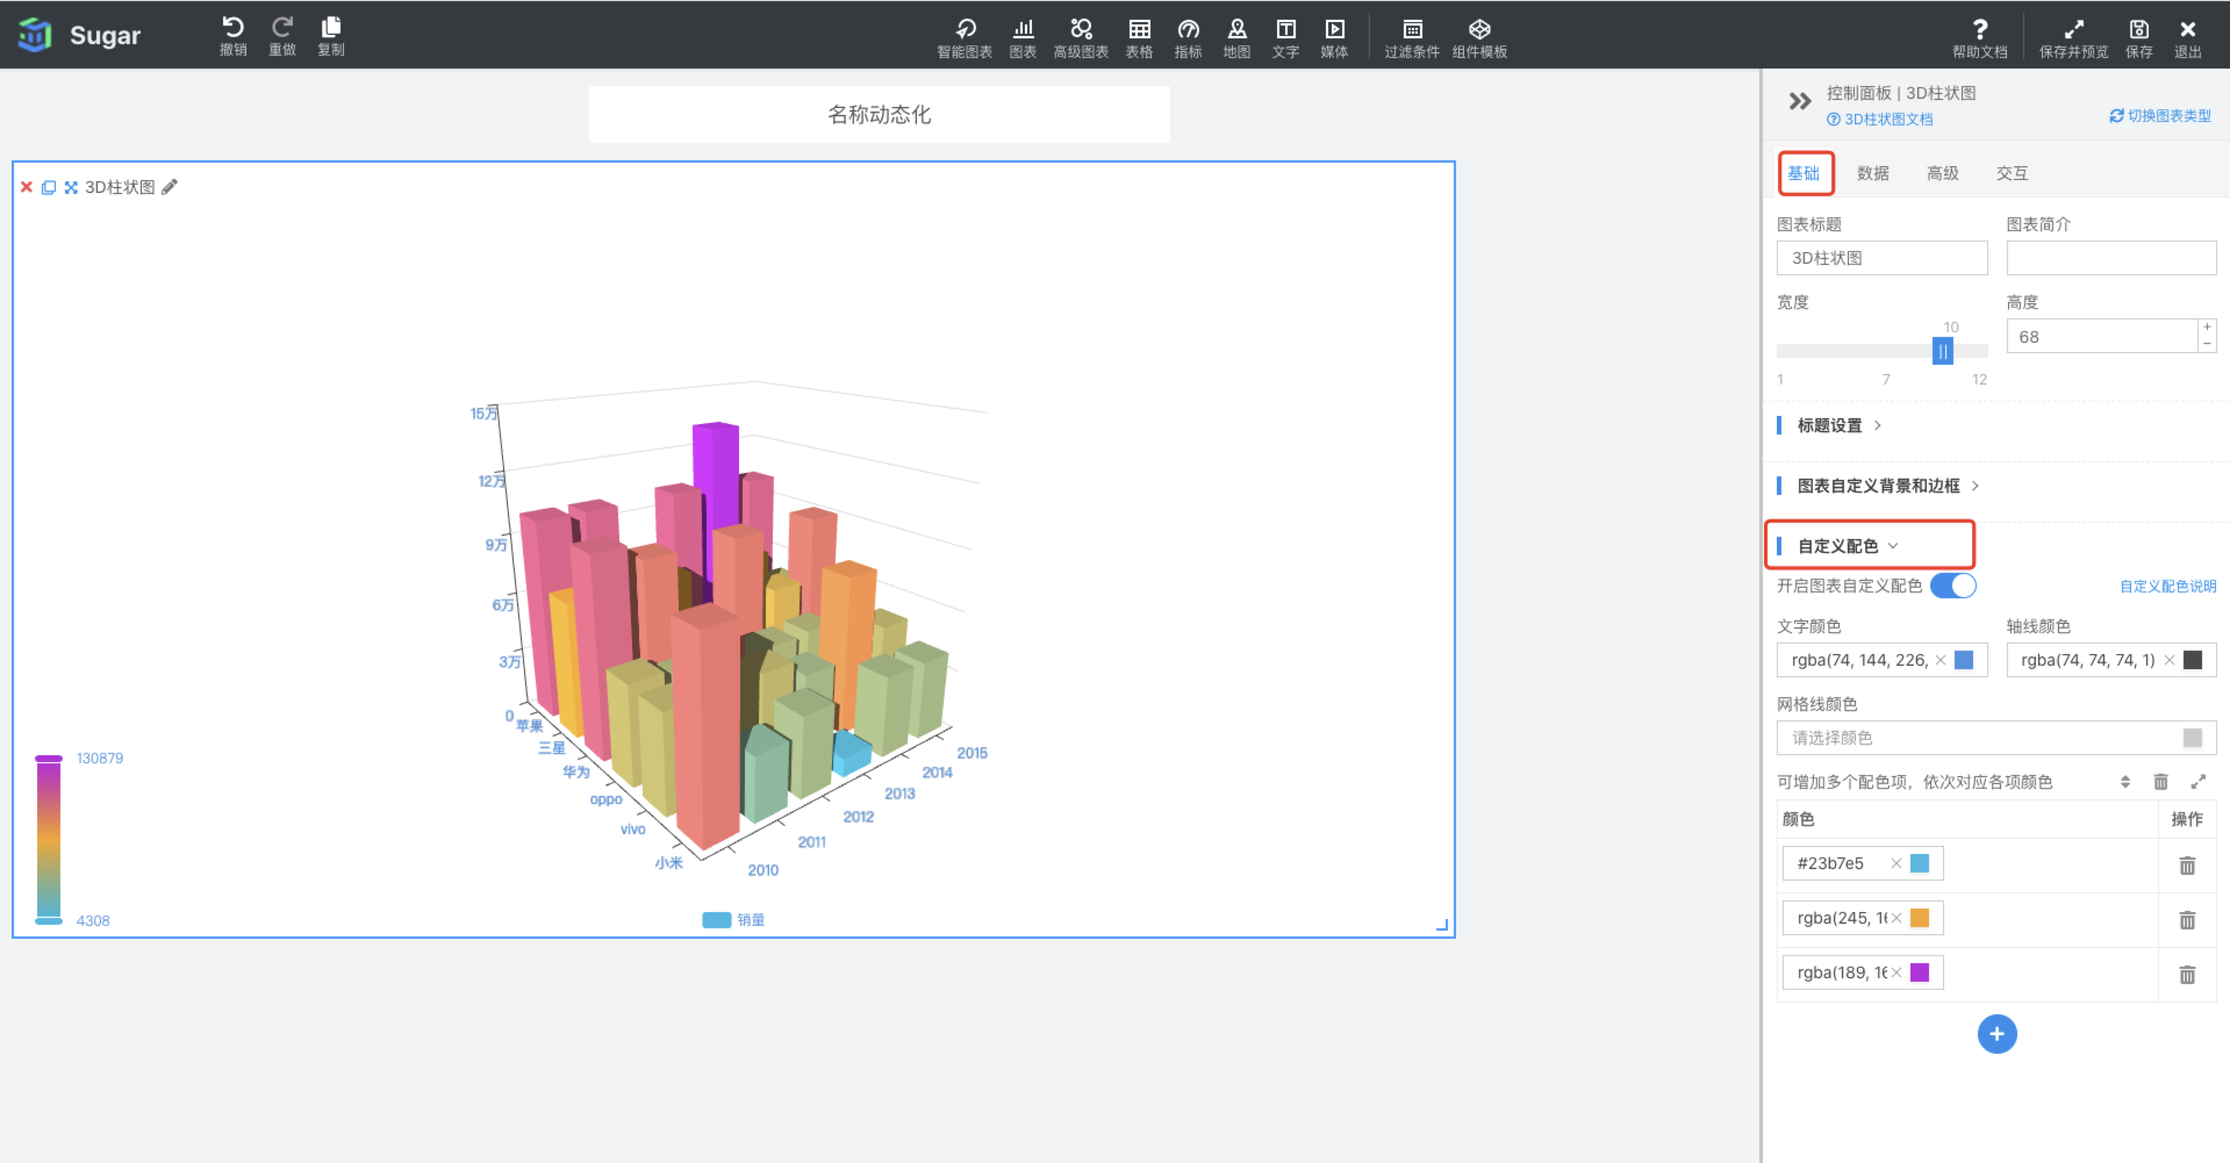Add a new color with plus button

point(1997,1034)
